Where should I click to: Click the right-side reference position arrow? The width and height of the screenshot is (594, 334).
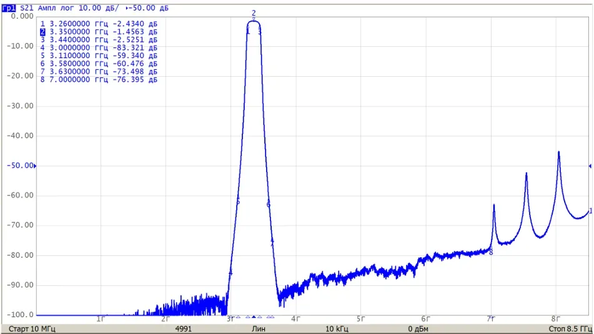pyautogui.click(x=590, y=166)
